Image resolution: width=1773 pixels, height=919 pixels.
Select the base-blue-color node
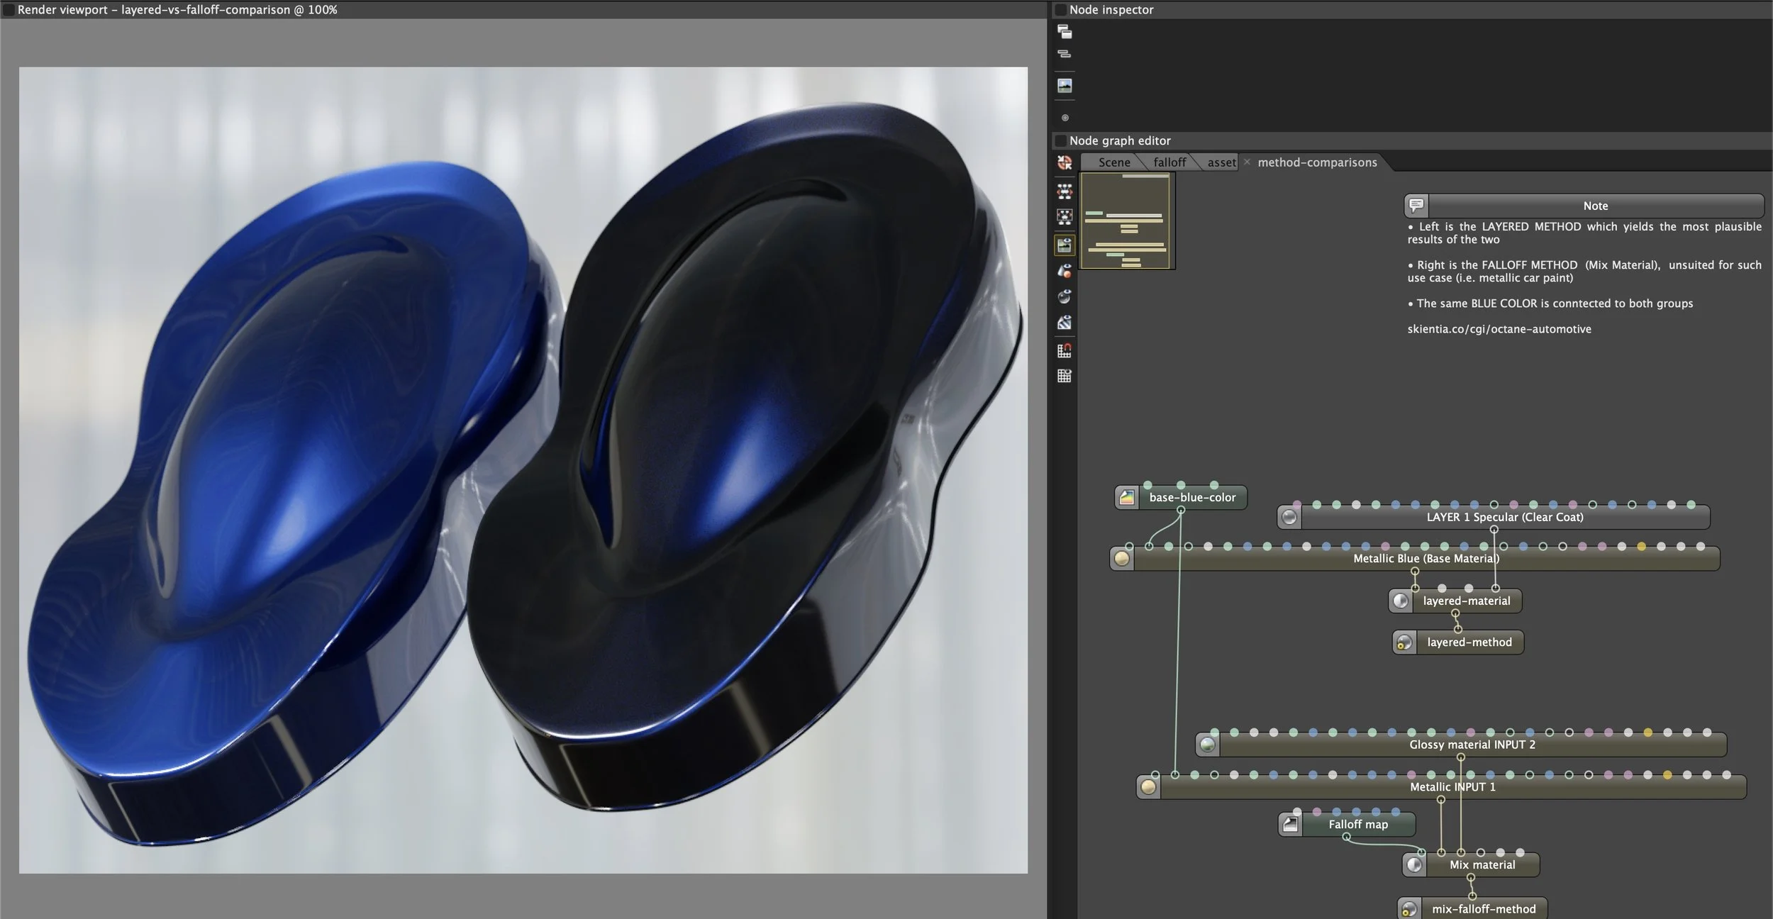coord(1191,498)
